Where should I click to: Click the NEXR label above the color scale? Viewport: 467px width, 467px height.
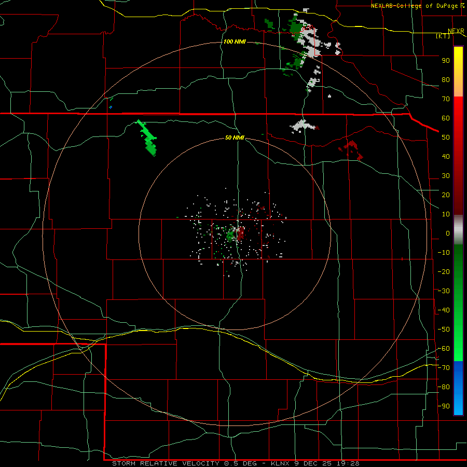pyautogui.click(x=456, y=31)
